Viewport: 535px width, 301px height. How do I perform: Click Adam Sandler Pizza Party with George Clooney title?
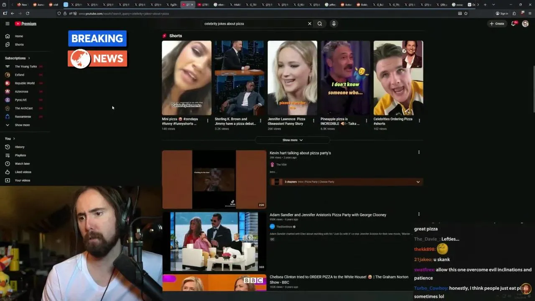328,215
